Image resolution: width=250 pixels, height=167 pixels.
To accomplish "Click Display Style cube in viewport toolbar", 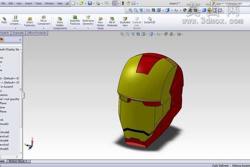I will coord(151,34).
